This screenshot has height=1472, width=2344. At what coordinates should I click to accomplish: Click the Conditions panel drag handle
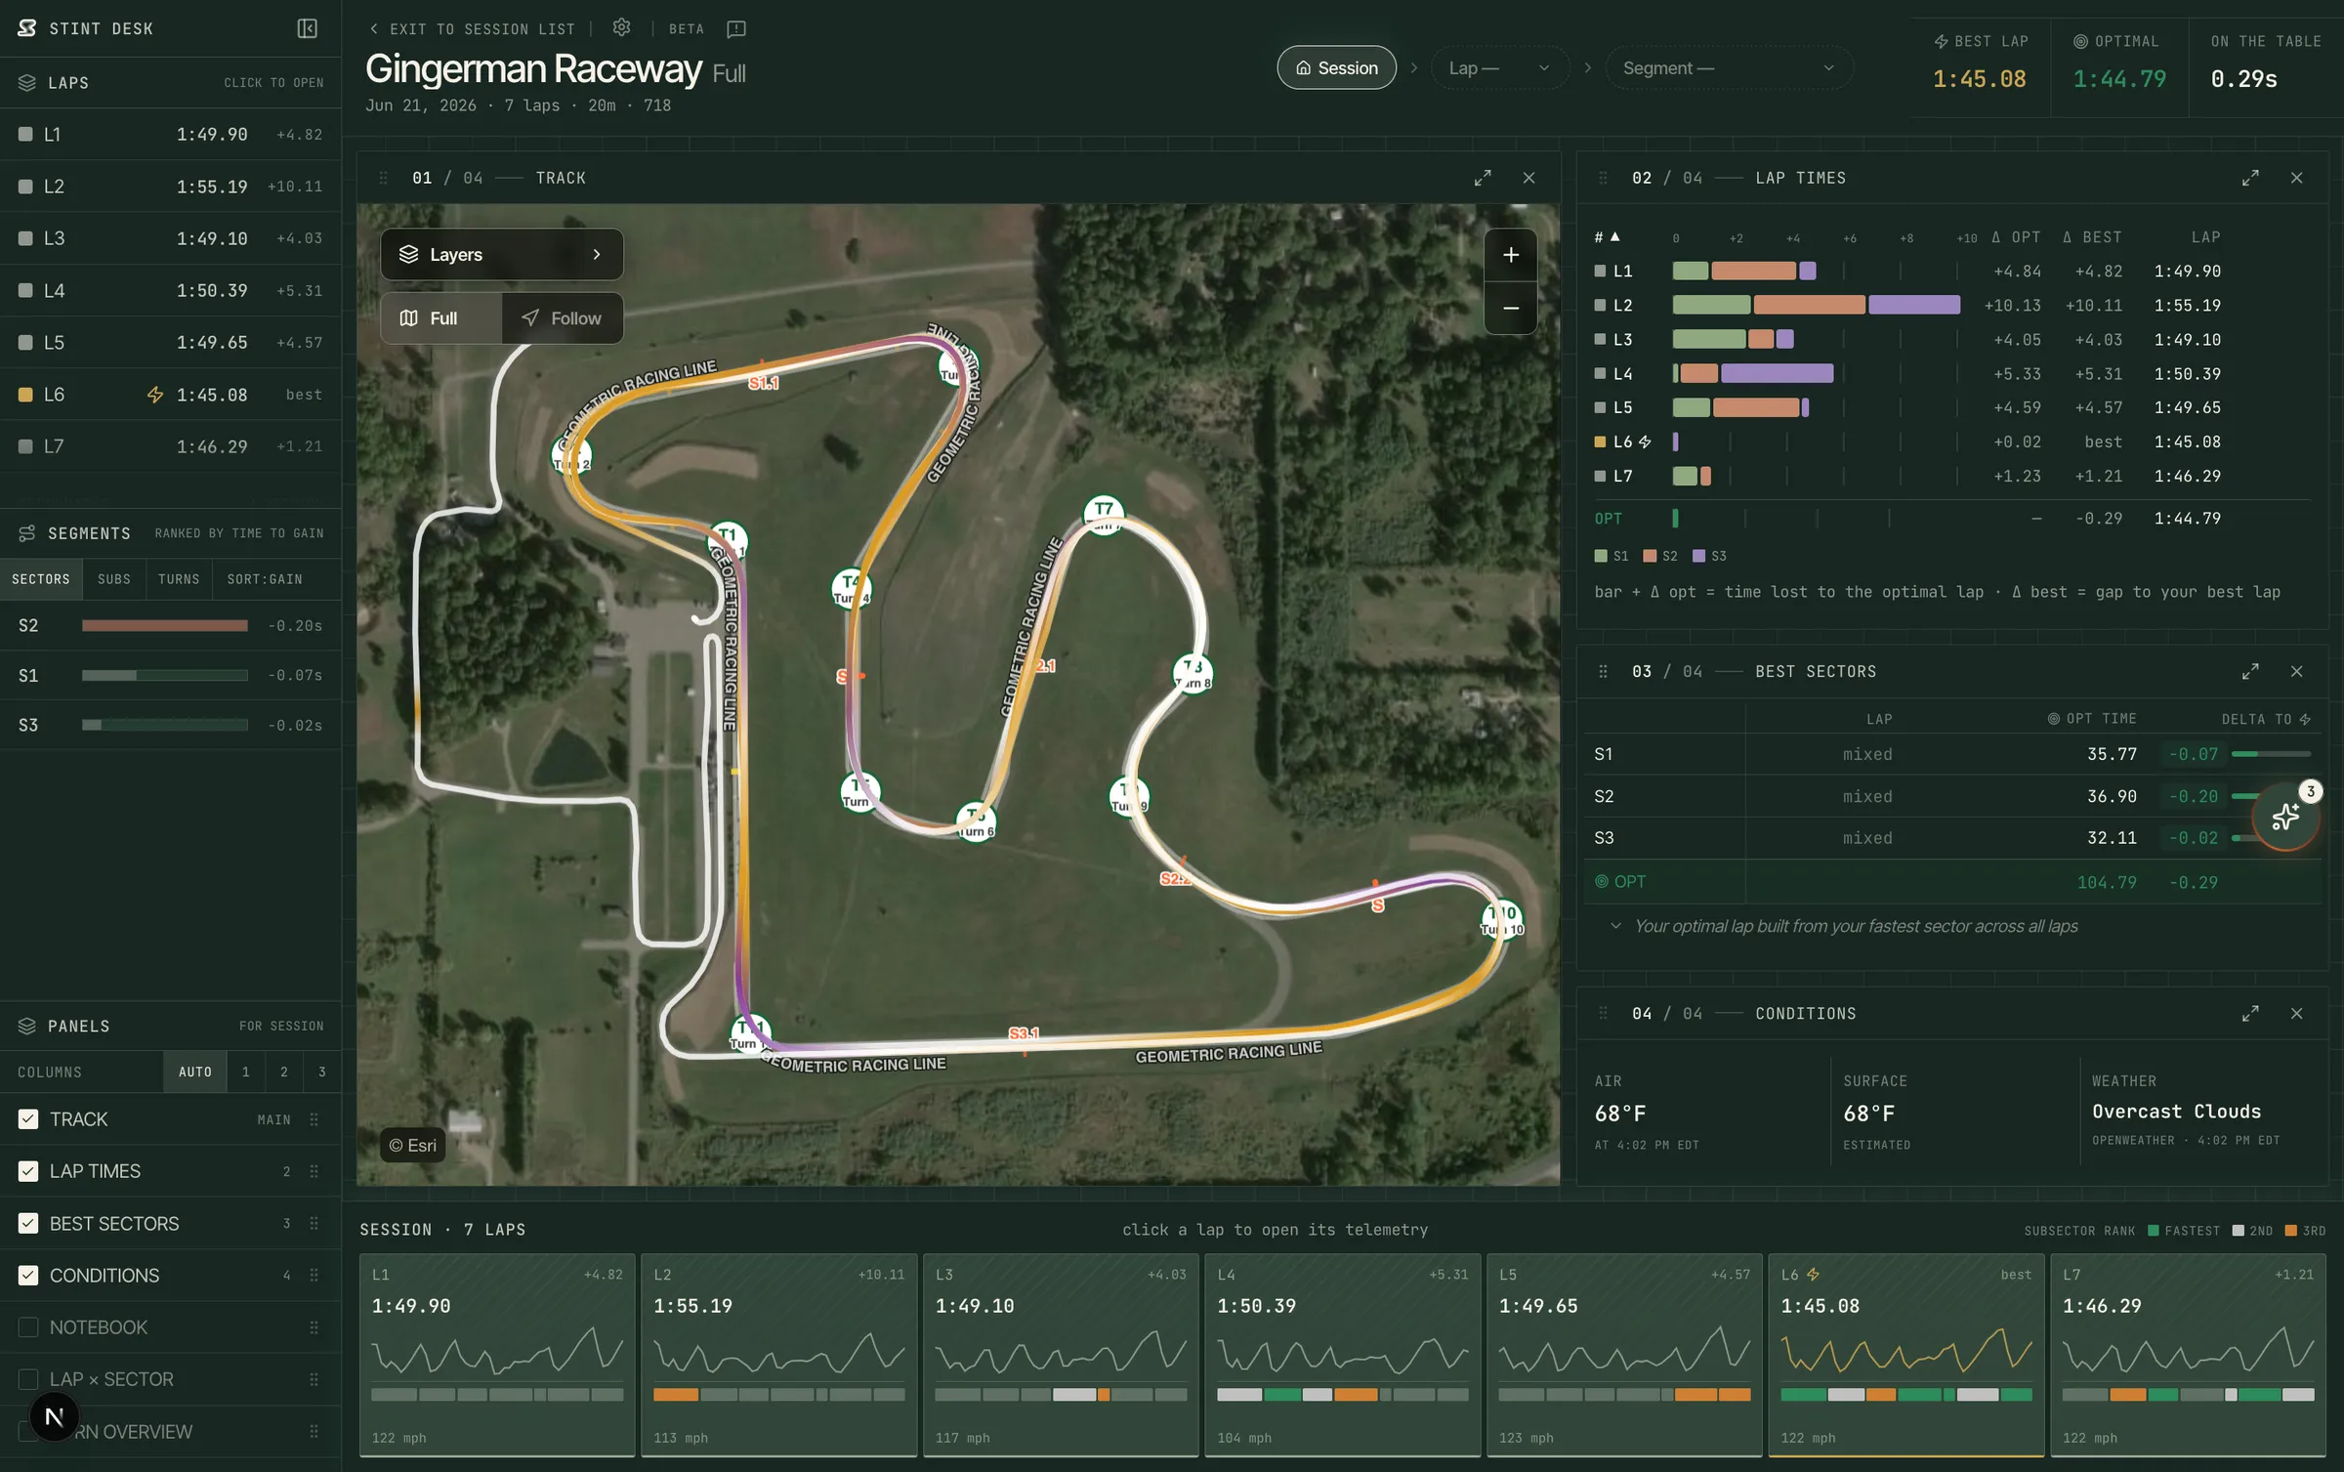1603,1013
